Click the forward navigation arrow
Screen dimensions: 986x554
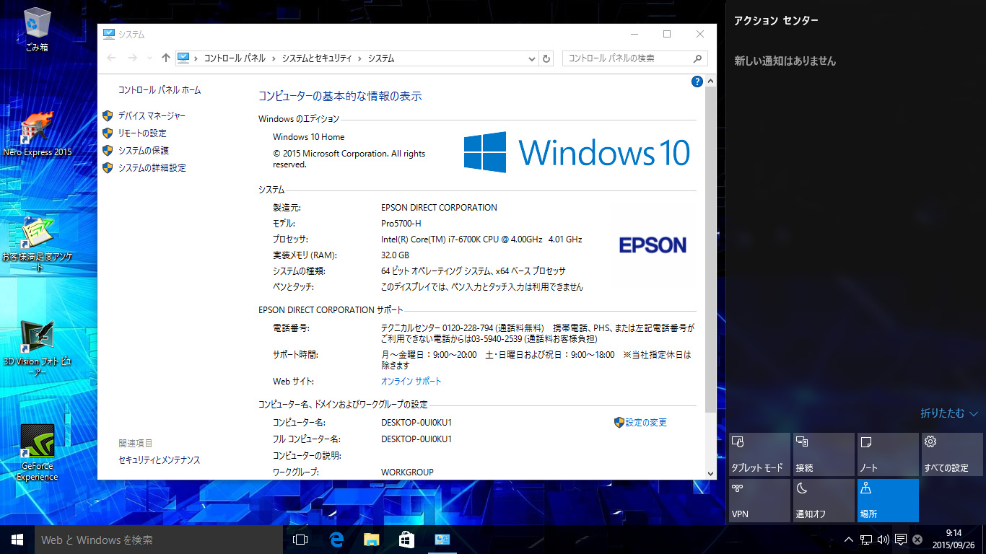(x=132, y=58)
